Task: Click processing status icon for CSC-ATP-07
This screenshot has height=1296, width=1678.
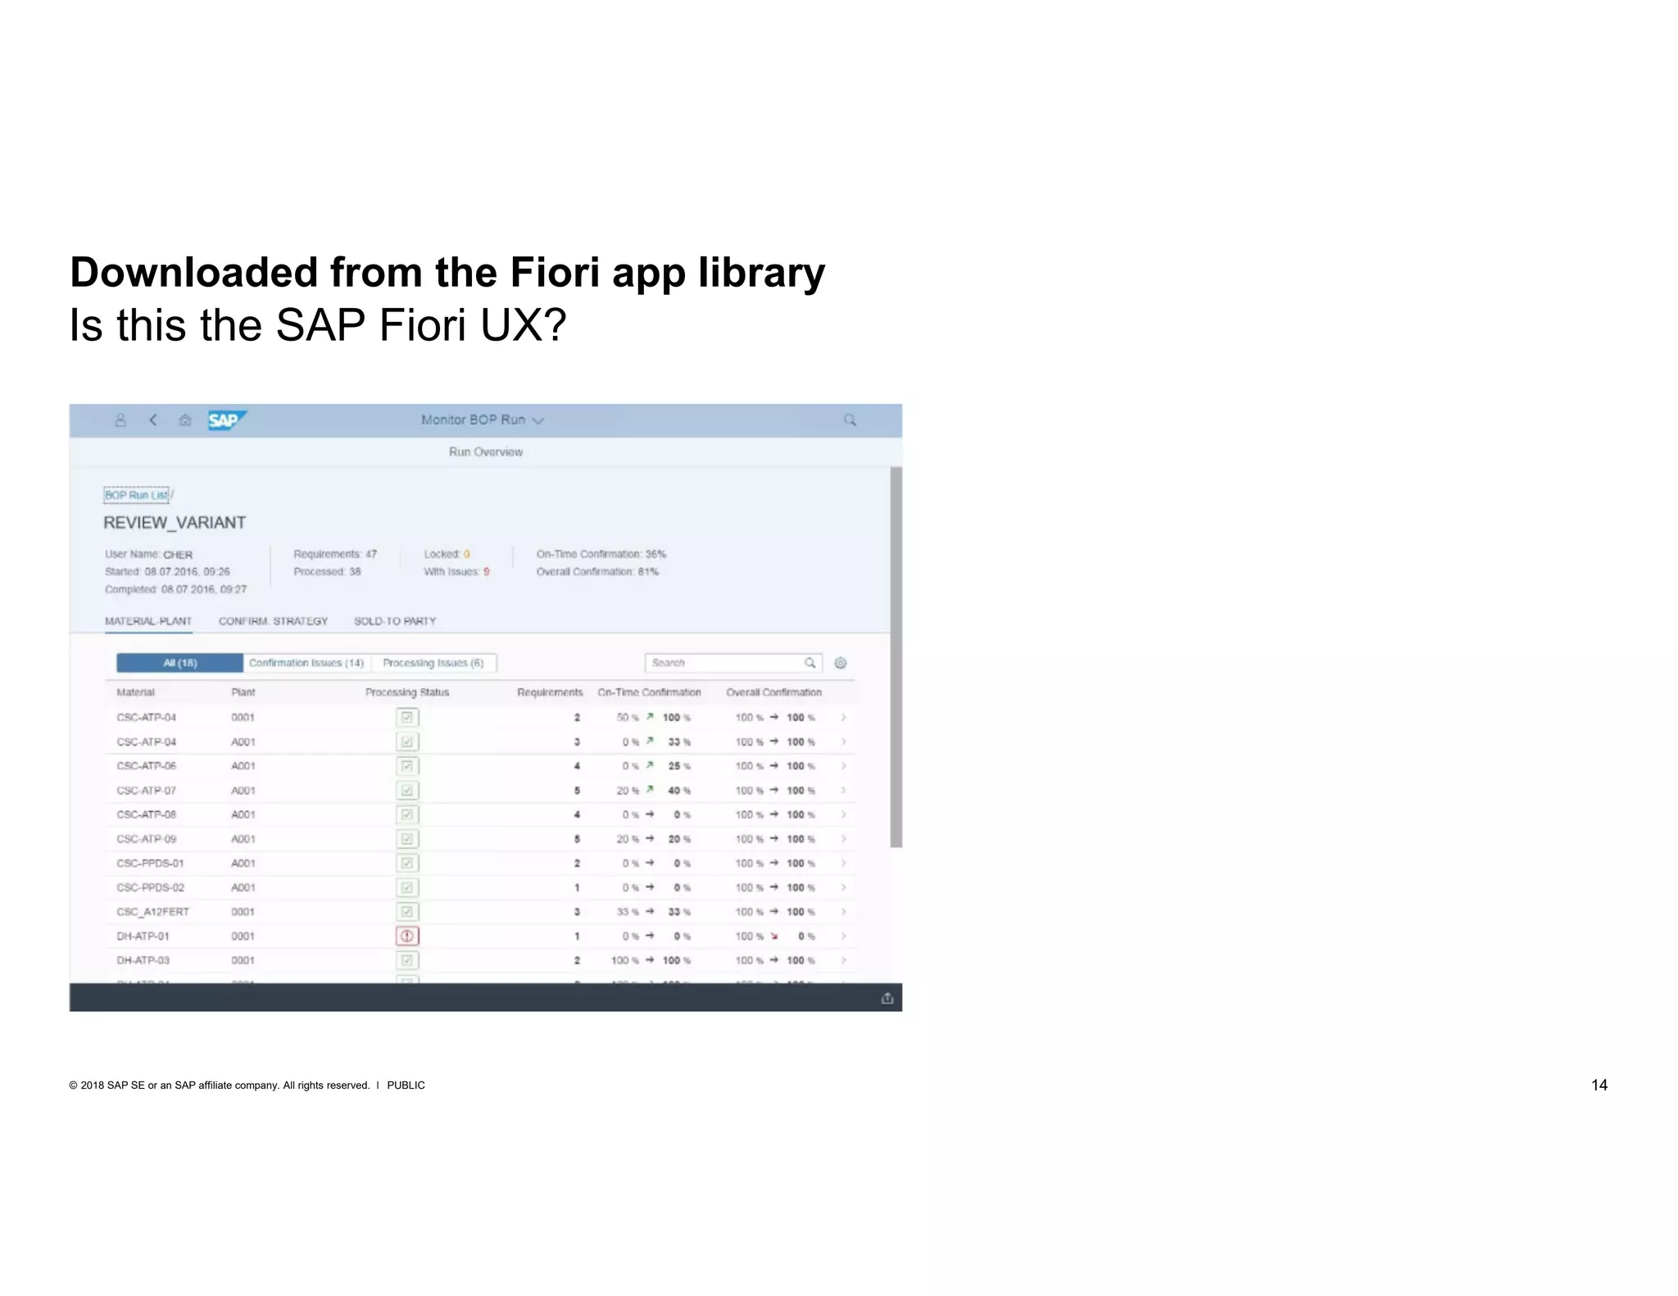Action: (407, 791)
